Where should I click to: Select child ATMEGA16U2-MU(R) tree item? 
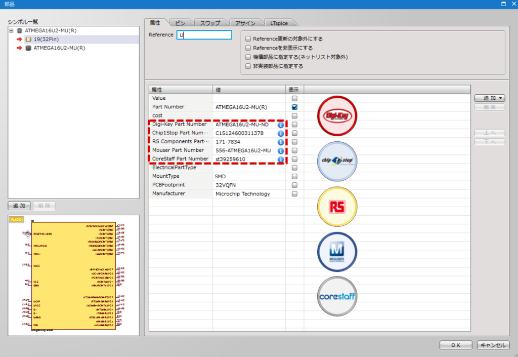(x=60, y=48)
